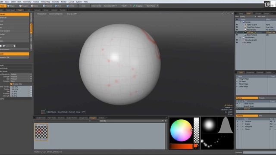Expand the UV Maps list
Viewport: 276px width, 155px height.
click(237, 81)
